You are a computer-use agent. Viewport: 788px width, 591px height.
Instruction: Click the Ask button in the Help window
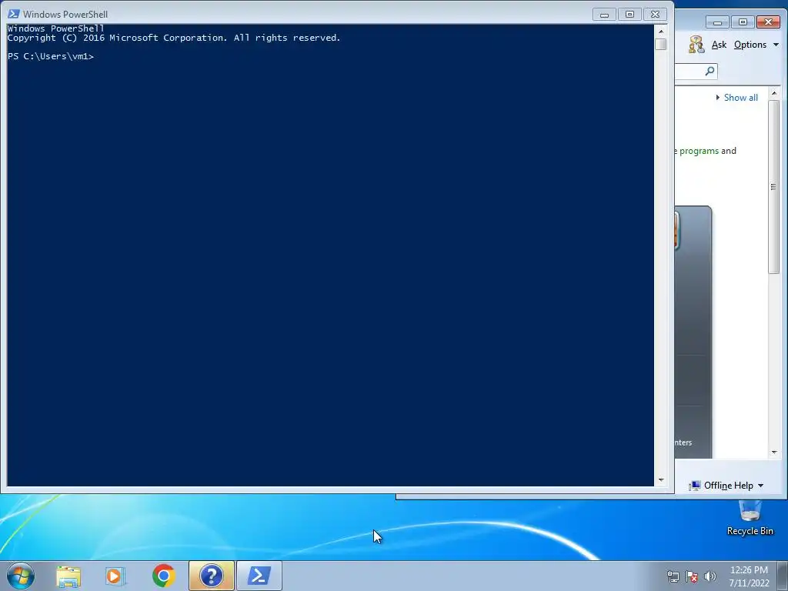click(x=719, y=45)
